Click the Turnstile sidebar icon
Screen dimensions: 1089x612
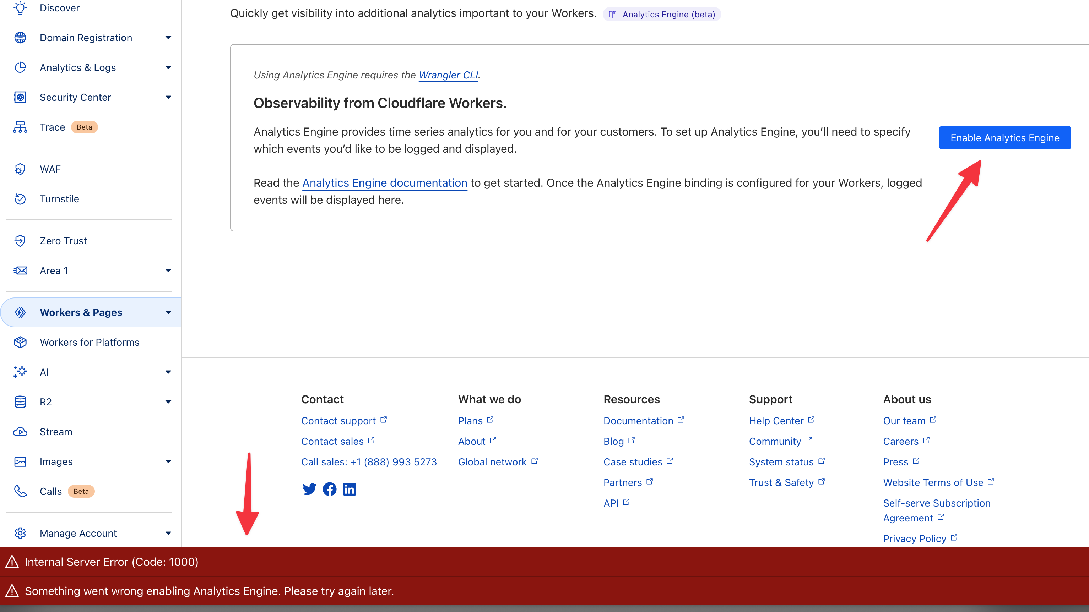coord(20,199)
